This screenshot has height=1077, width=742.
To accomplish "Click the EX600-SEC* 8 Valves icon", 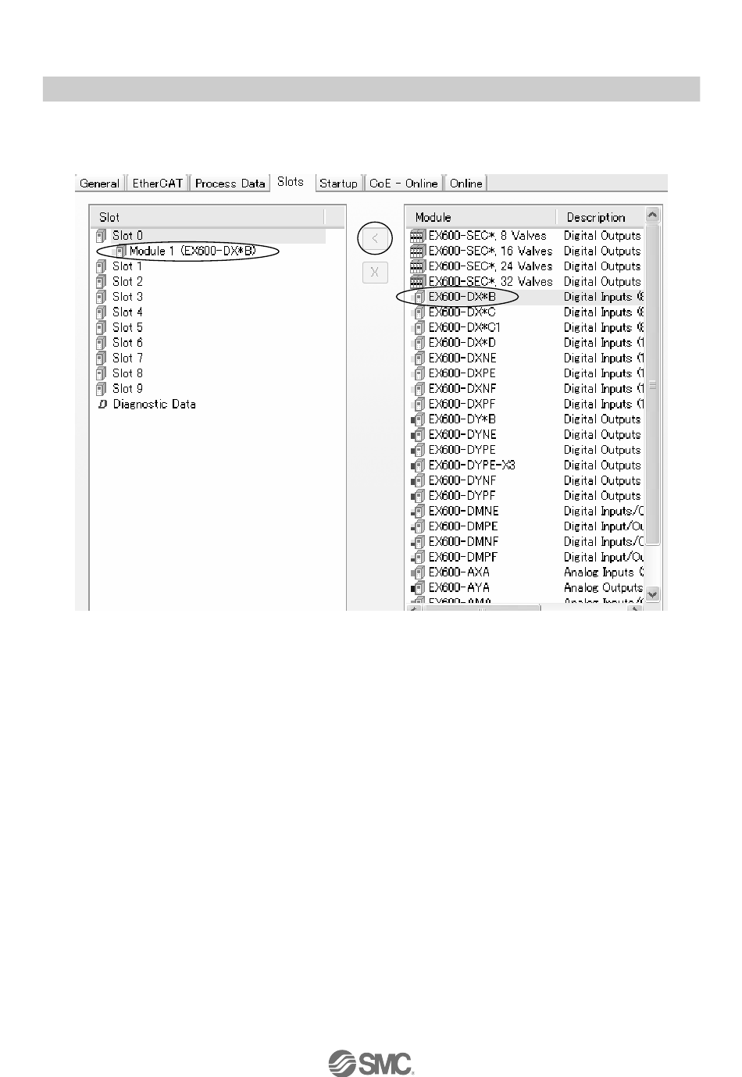I will pyautogui.click(x=416, y=235).
